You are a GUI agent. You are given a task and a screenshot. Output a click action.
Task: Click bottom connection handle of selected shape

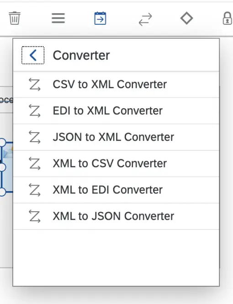(x=2, y=192)
